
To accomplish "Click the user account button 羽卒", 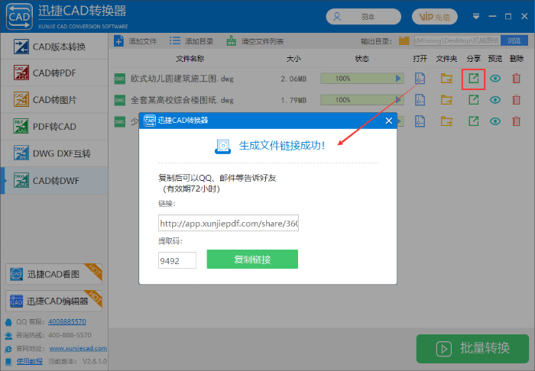I will pyautogui.click(x=363, y=17).
